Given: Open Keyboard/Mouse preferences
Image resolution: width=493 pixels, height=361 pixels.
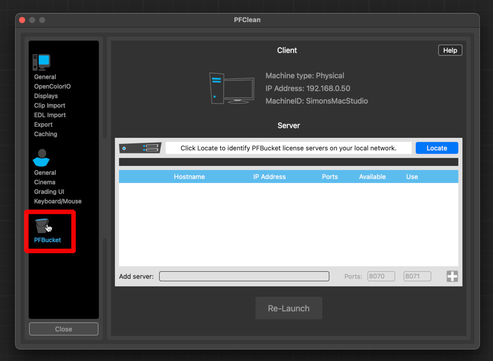Looking at the screenshot, I should tap(58, 201).
